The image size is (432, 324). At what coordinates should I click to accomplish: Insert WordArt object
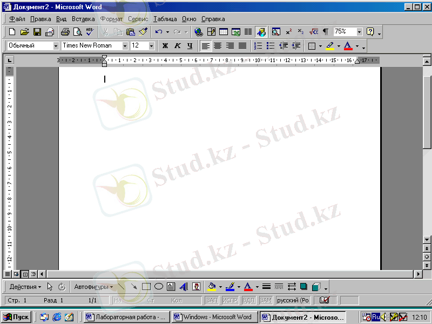[x=184, y=287]
